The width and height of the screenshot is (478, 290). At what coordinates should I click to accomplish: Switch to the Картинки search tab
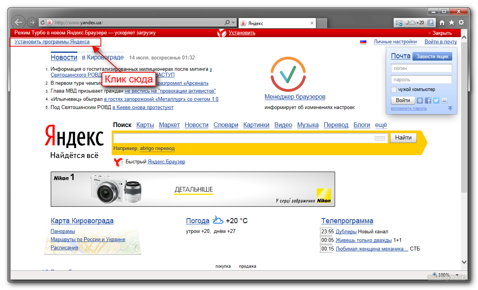tap(256, 125)
